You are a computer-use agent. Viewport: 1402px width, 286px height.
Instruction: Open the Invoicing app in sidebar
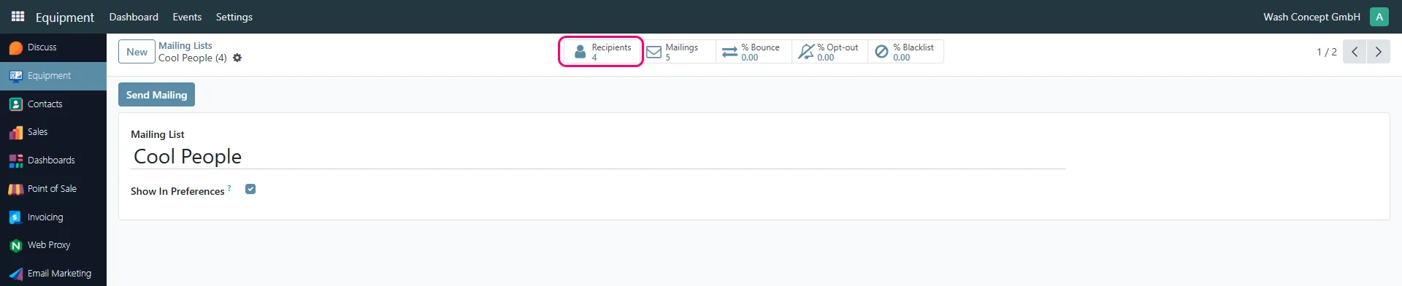pos(53,217)
